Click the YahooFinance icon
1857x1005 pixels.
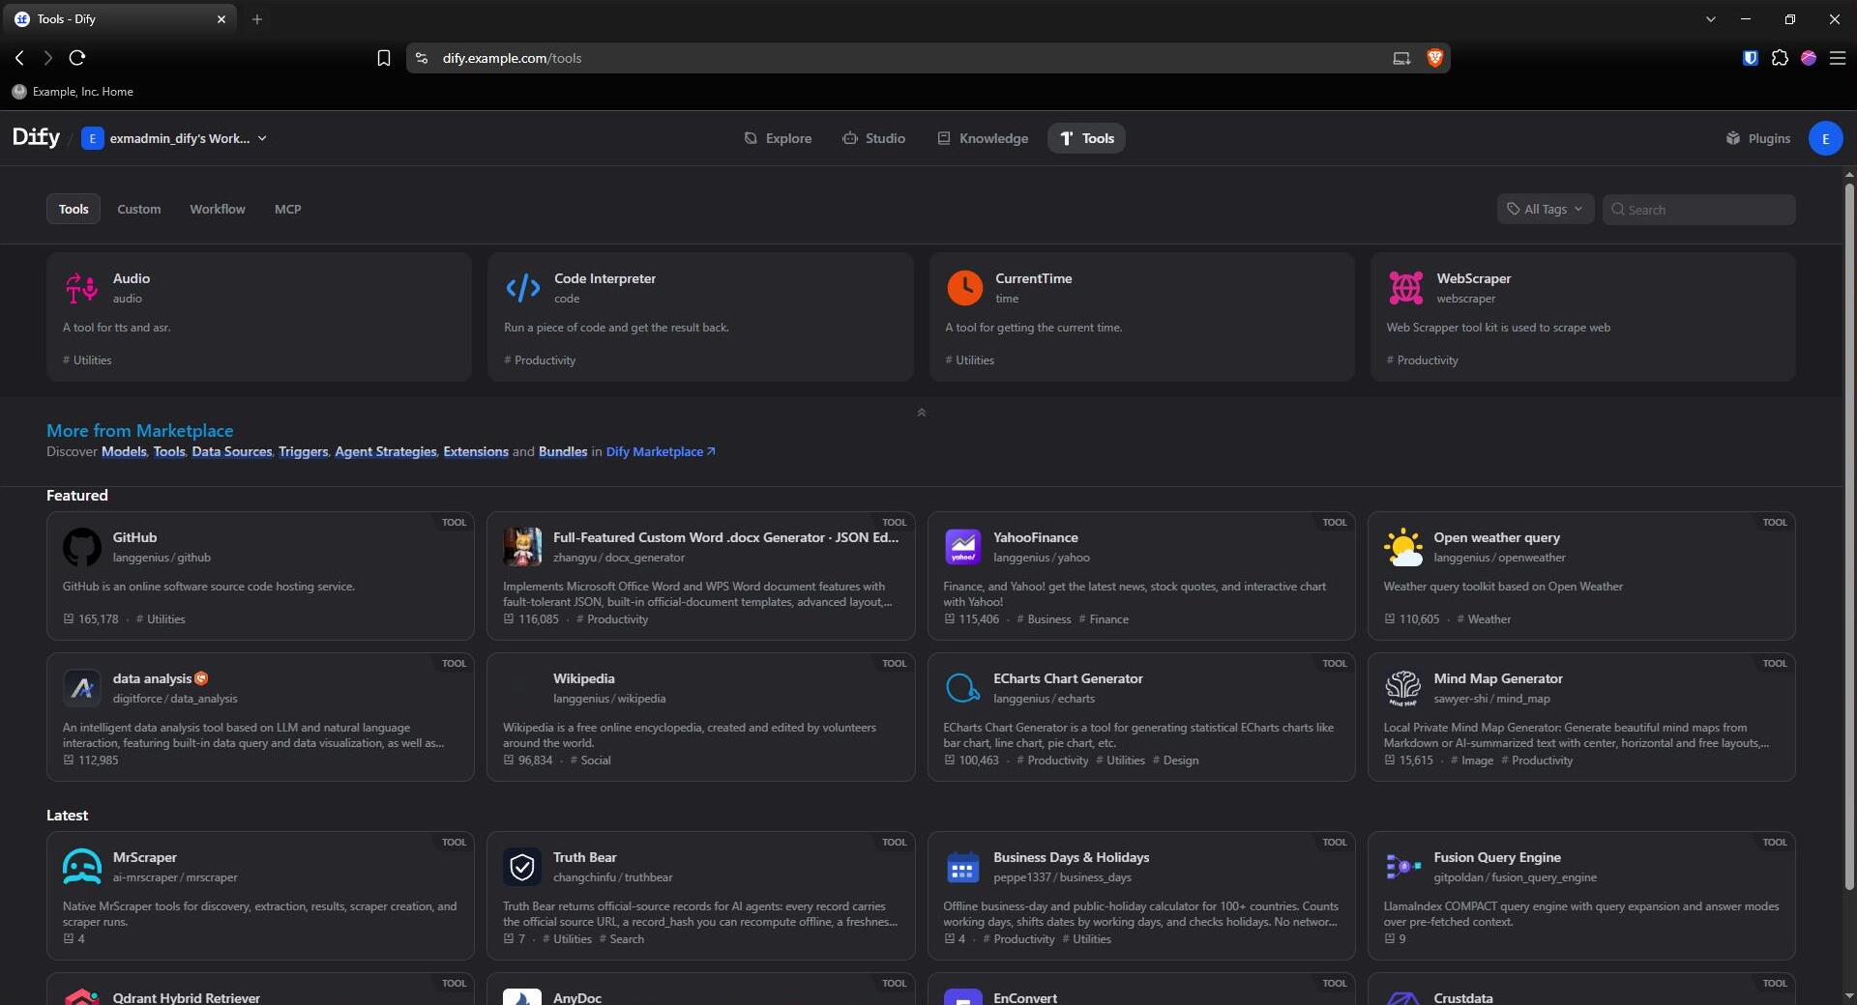point(962,547)
